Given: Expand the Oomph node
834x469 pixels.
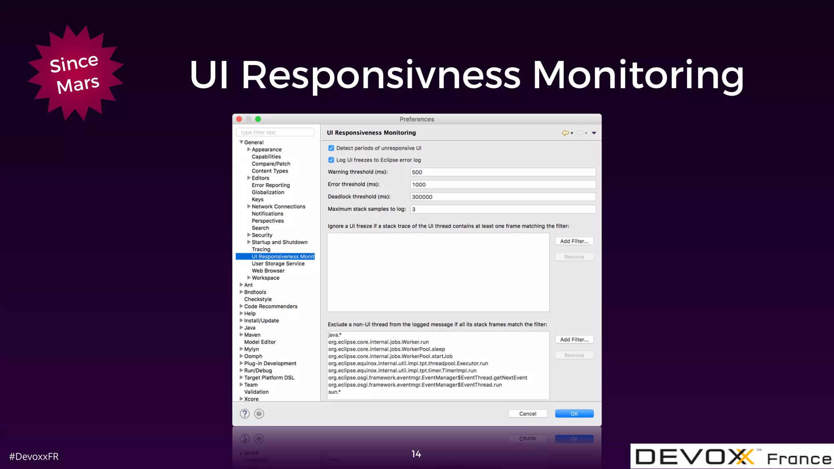Looking at the screenshot, I should tap(241, 356).
